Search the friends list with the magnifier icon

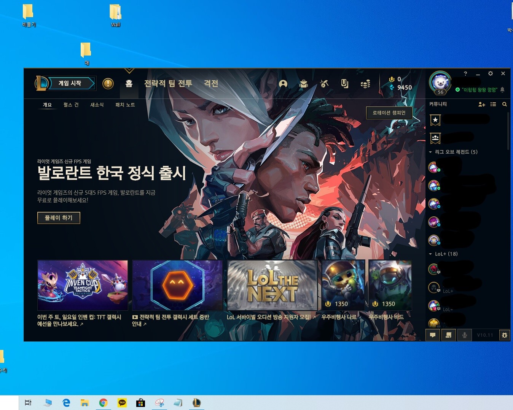504,104
